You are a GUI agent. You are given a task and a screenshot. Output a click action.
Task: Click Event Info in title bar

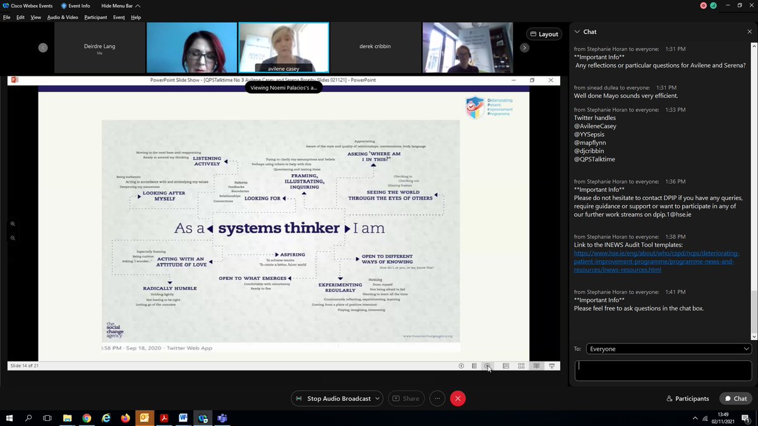point(75,6)
